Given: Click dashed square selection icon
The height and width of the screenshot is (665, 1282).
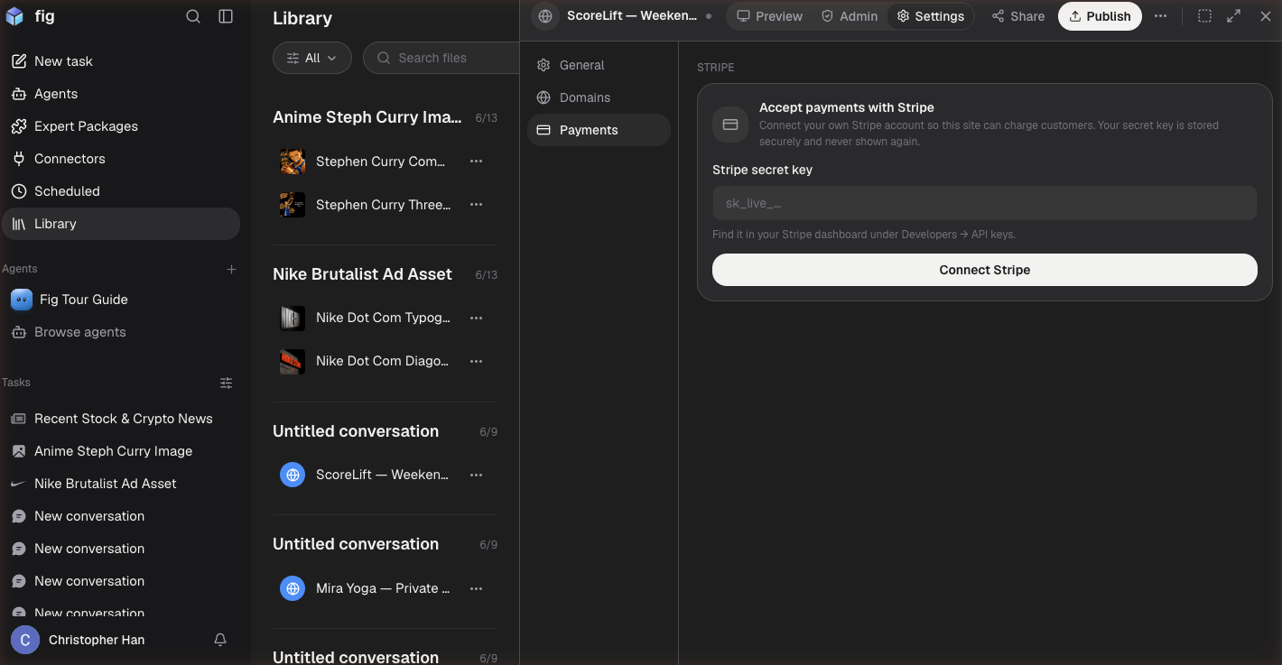Looking at the screenshot, I should [1204, 16].
